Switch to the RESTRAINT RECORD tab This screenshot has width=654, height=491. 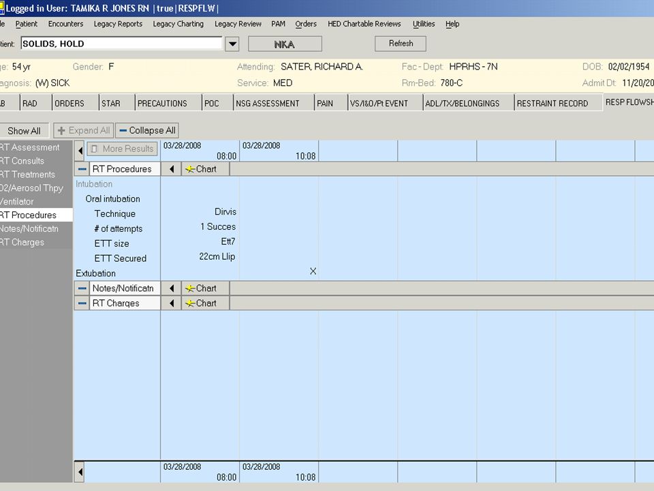tap(559, 103)
